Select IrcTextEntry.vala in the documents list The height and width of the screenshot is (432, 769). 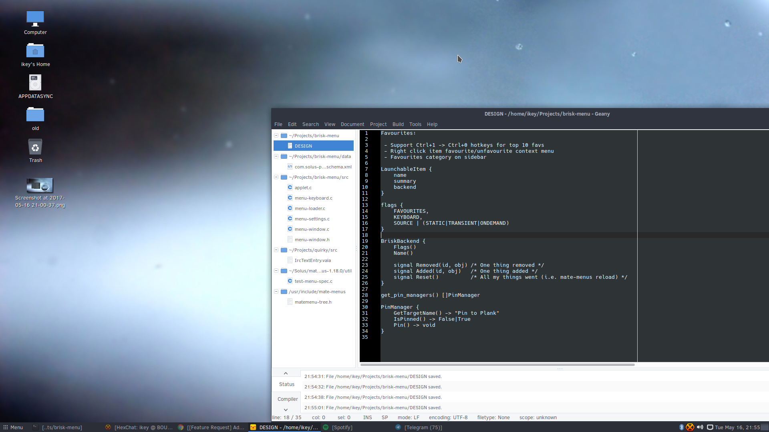pyautogui.click(x=313, y=260)
